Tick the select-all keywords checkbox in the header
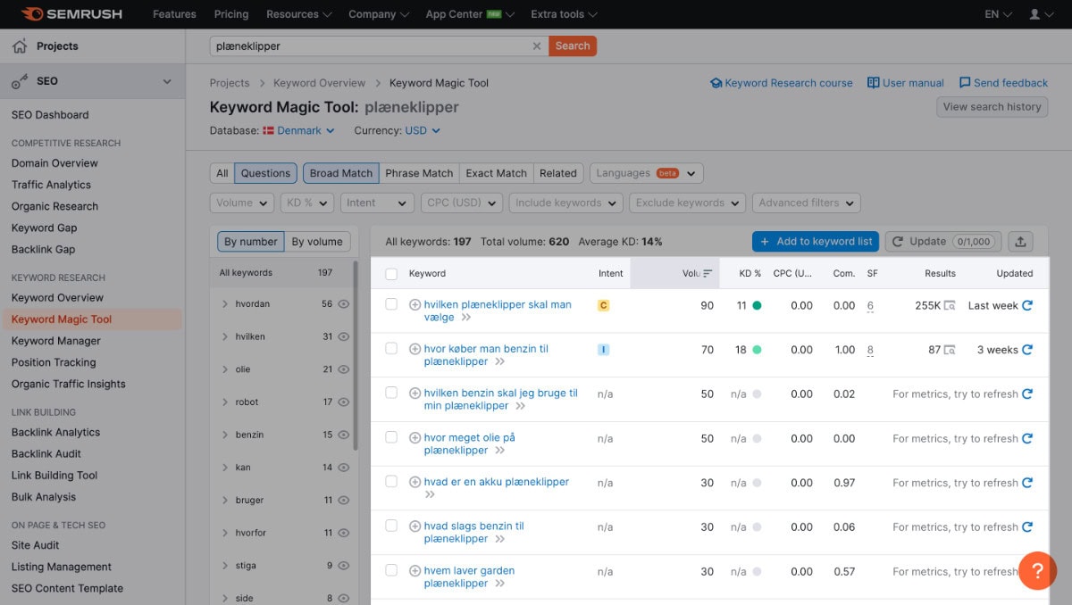Viewport: 1072px width, 605px height. [390, 273]
